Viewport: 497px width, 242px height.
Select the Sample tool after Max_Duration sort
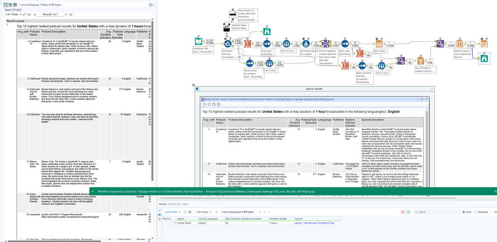[382, 66]
